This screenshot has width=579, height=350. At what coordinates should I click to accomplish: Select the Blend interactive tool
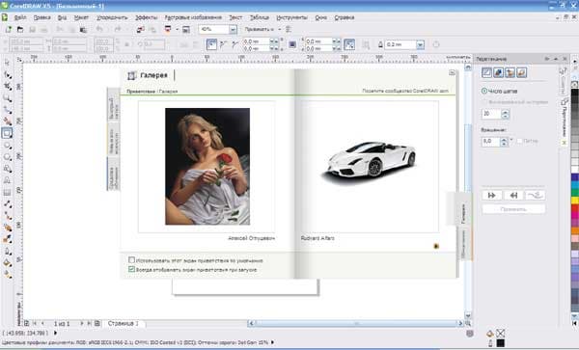click(7, 228)
